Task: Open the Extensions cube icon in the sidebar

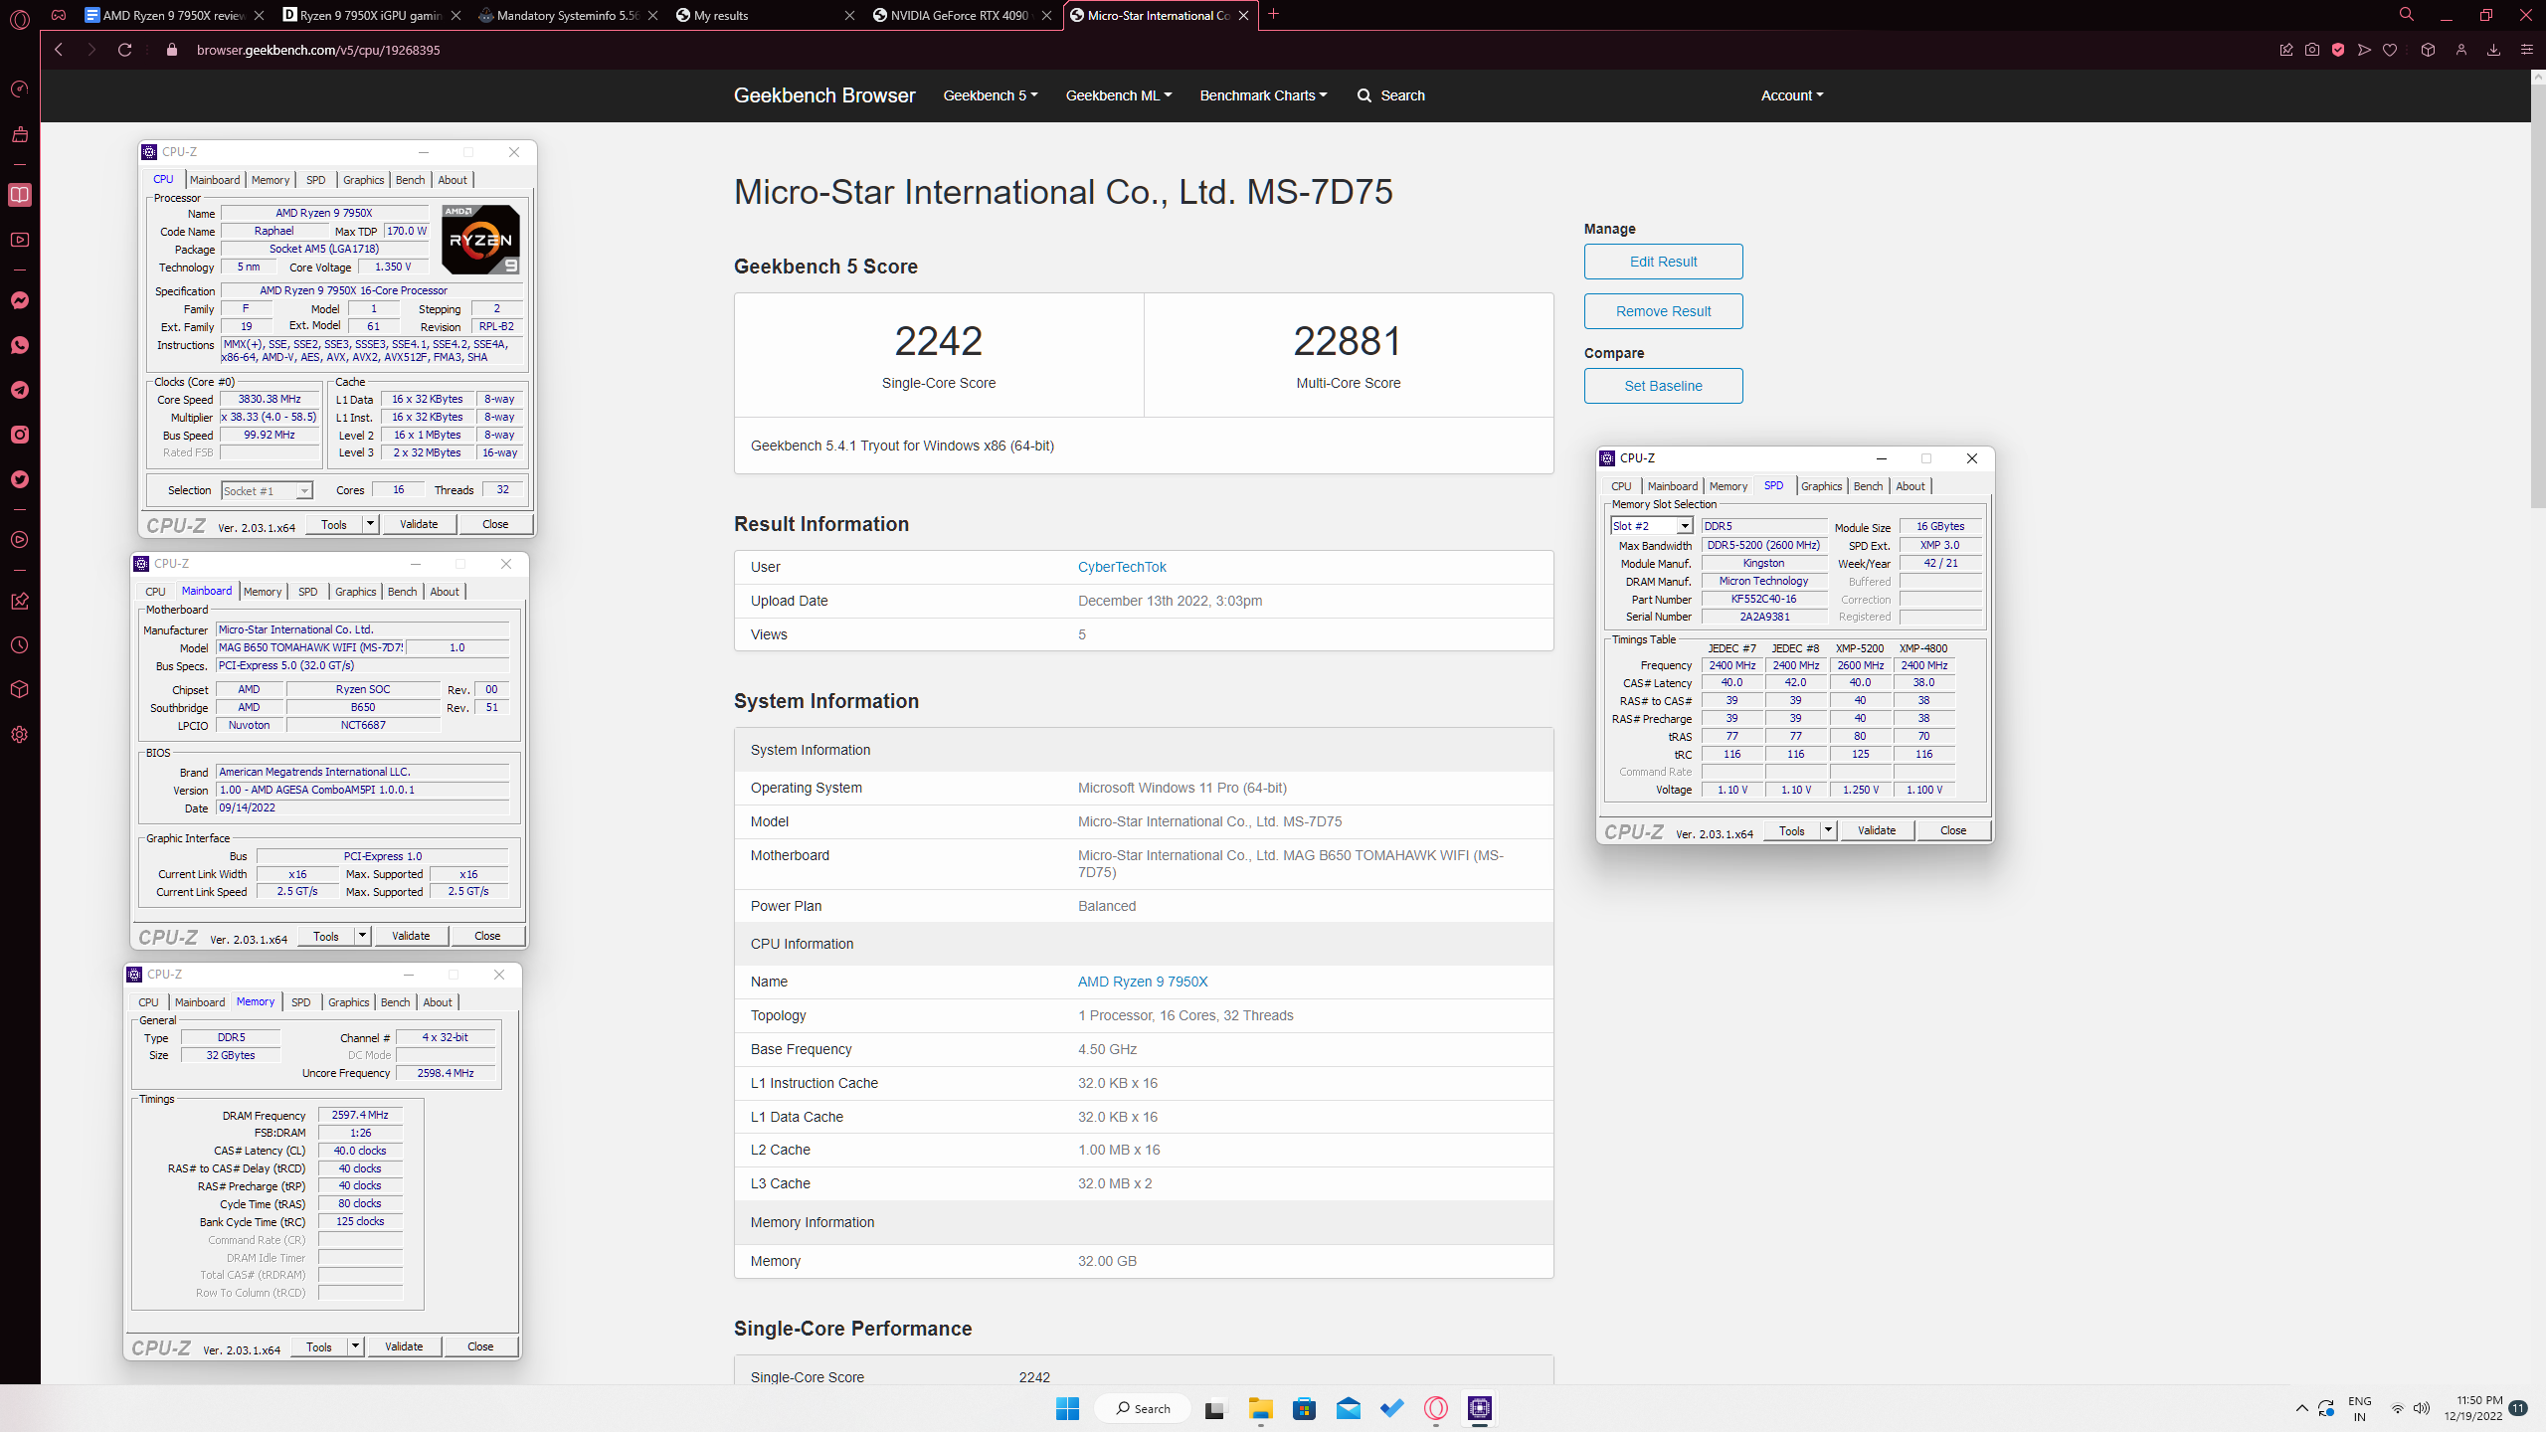Action: [x=20, y=690]
